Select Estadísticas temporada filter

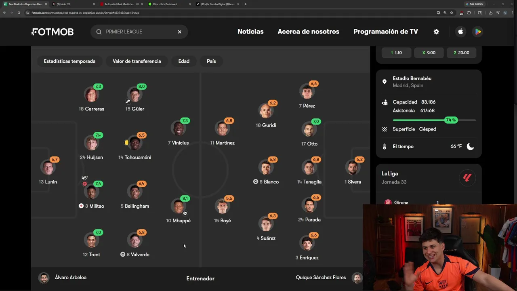click(69, 61)
